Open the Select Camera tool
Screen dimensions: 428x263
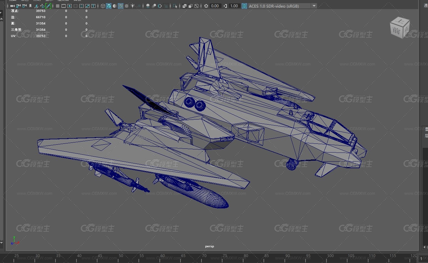pyautogui.click(x=13, y=6)
